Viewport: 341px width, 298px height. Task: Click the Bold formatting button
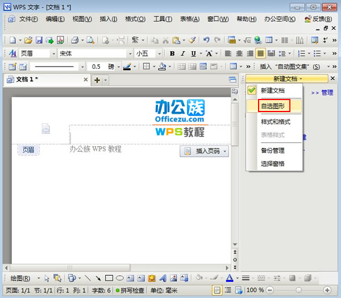pyautogui.click(x=172, y=53)
